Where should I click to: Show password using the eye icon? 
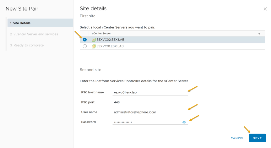click(x=184, y=122)
